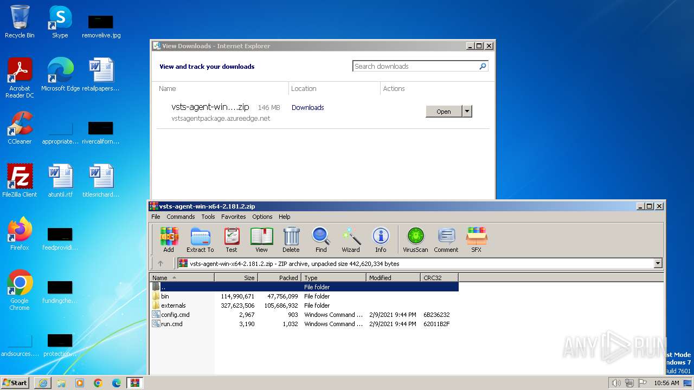The height and width of the screenshot is (390, 694).
Task: Open Windows Explorer from the taskbar
Action: (61, 383)
